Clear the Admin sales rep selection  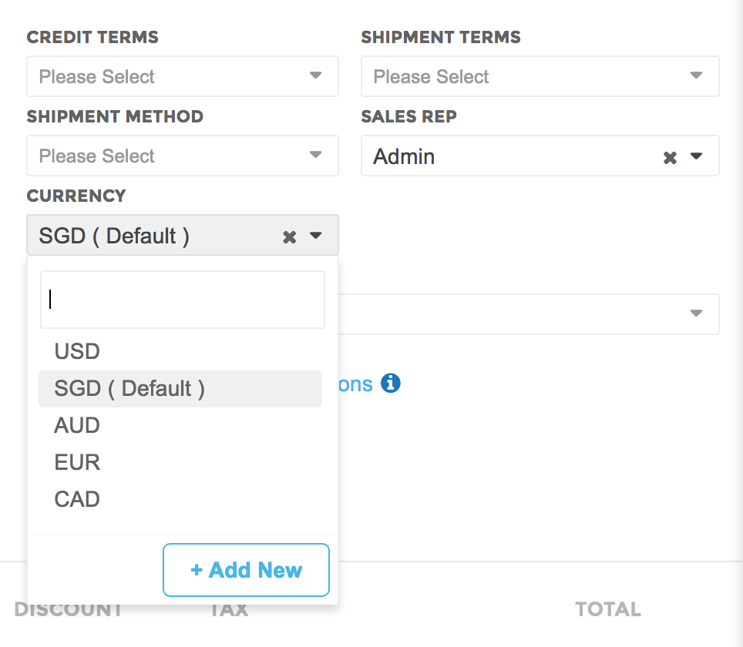coord(670,158)
